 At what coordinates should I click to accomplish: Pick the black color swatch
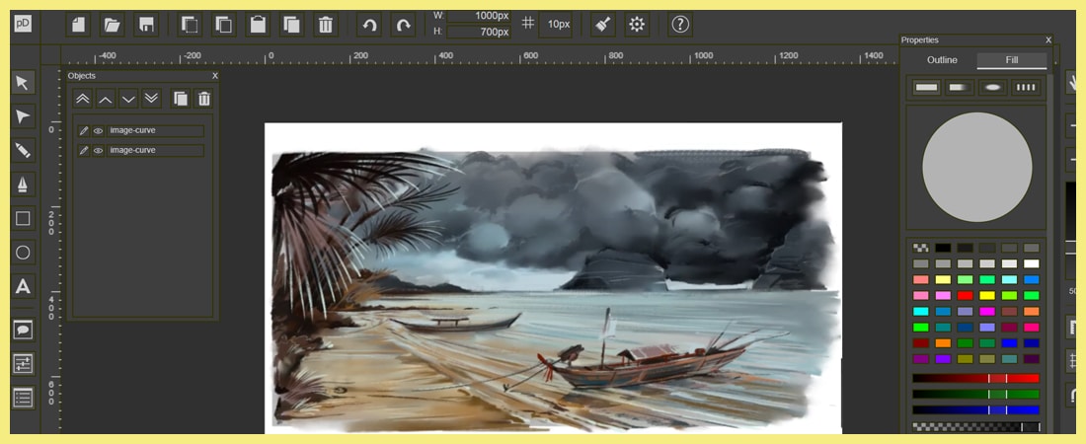coord(943,248)
